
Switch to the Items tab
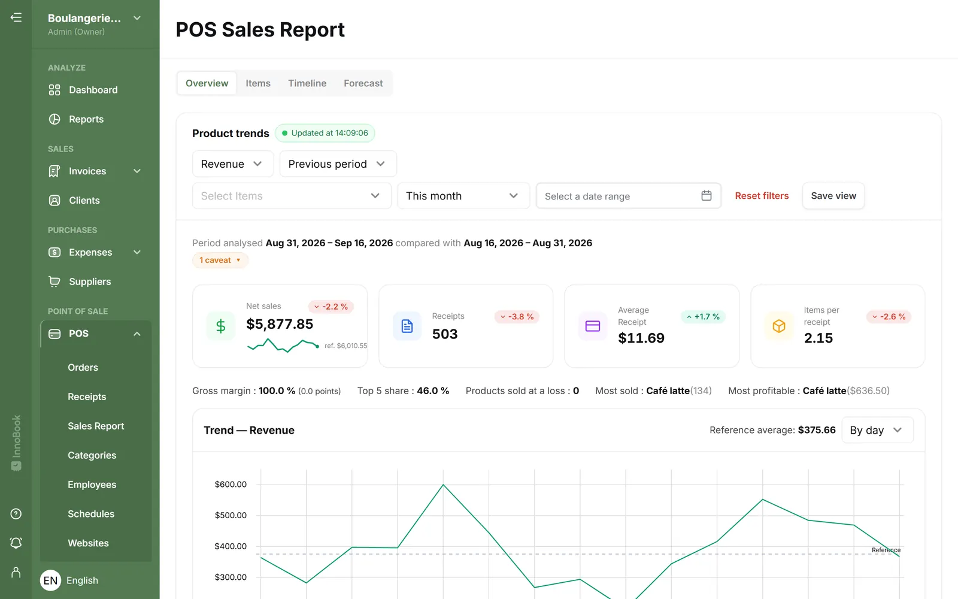click(x=258, y=83)
